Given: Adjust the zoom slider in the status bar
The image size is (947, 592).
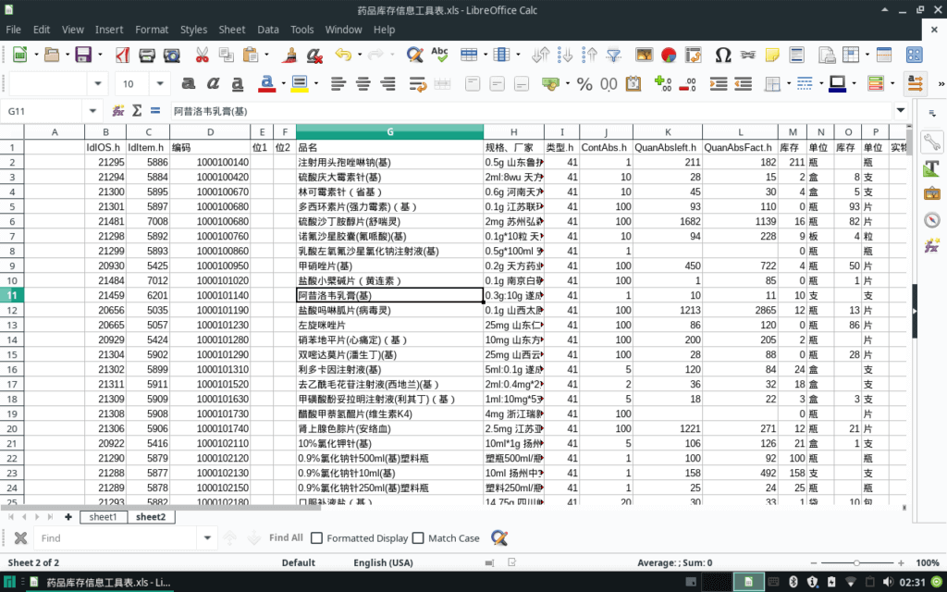Looking at the screenshot, I should (855, 561).
